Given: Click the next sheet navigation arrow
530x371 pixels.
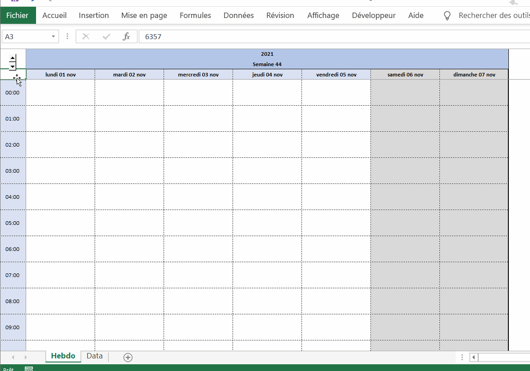Looking at the screenshot, I should (26, 357).
